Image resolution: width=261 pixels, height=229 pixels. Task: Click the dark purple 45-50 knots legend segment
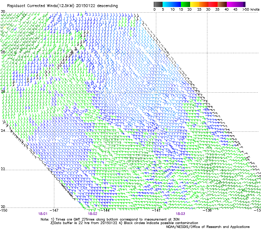tap(241, 4)
